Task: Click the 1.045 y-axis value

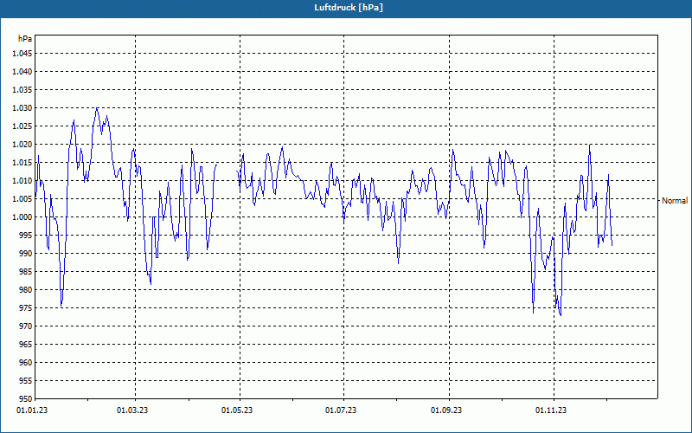Action: 22,54
